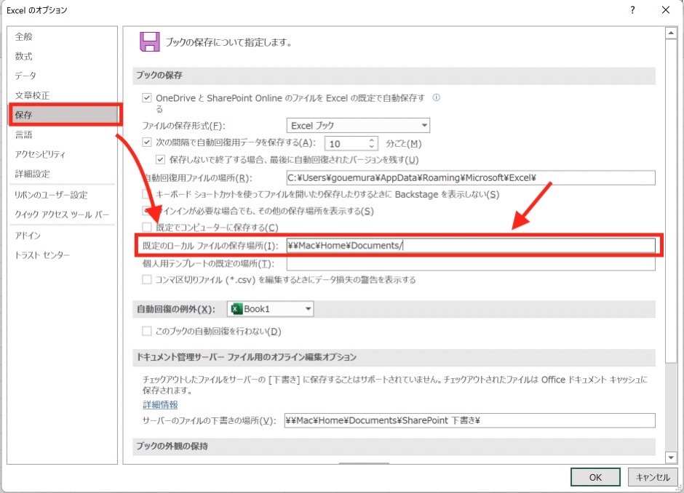Click the OK button
Screen dimensions: 684x493
point(595,477)
